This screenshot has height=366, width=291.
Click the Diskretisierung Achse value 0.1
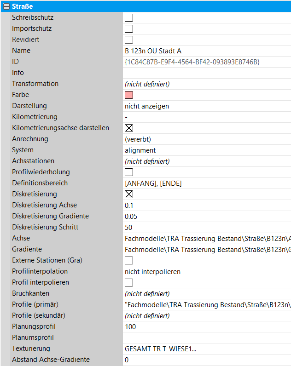click(184, 205)
